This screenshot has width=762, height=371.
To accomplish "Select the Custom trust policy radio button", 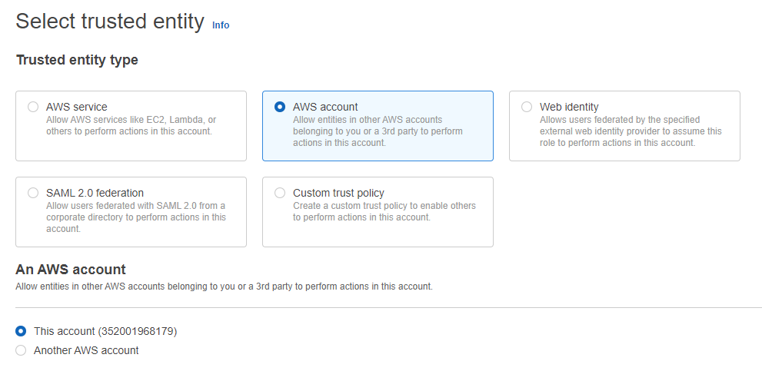I will coord(280,193).
